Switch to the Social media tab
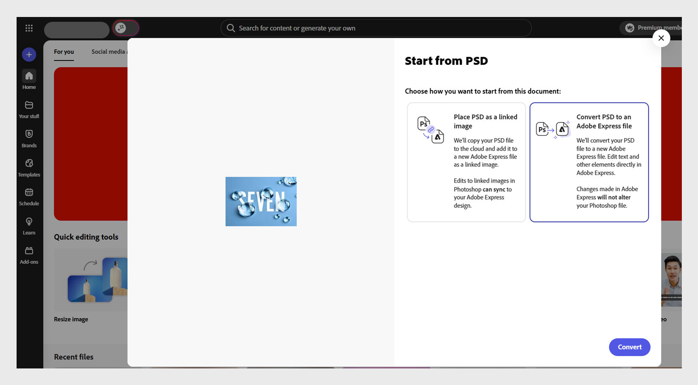Image resolution: width=698 pixels, height=385 pixels. coord(109,52)
